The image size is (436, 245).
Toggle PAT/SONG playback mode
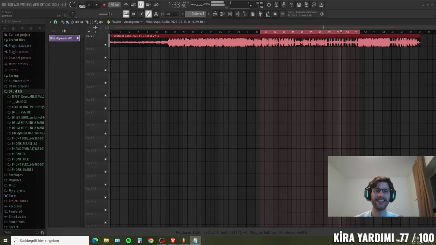[x=82, y=5]
